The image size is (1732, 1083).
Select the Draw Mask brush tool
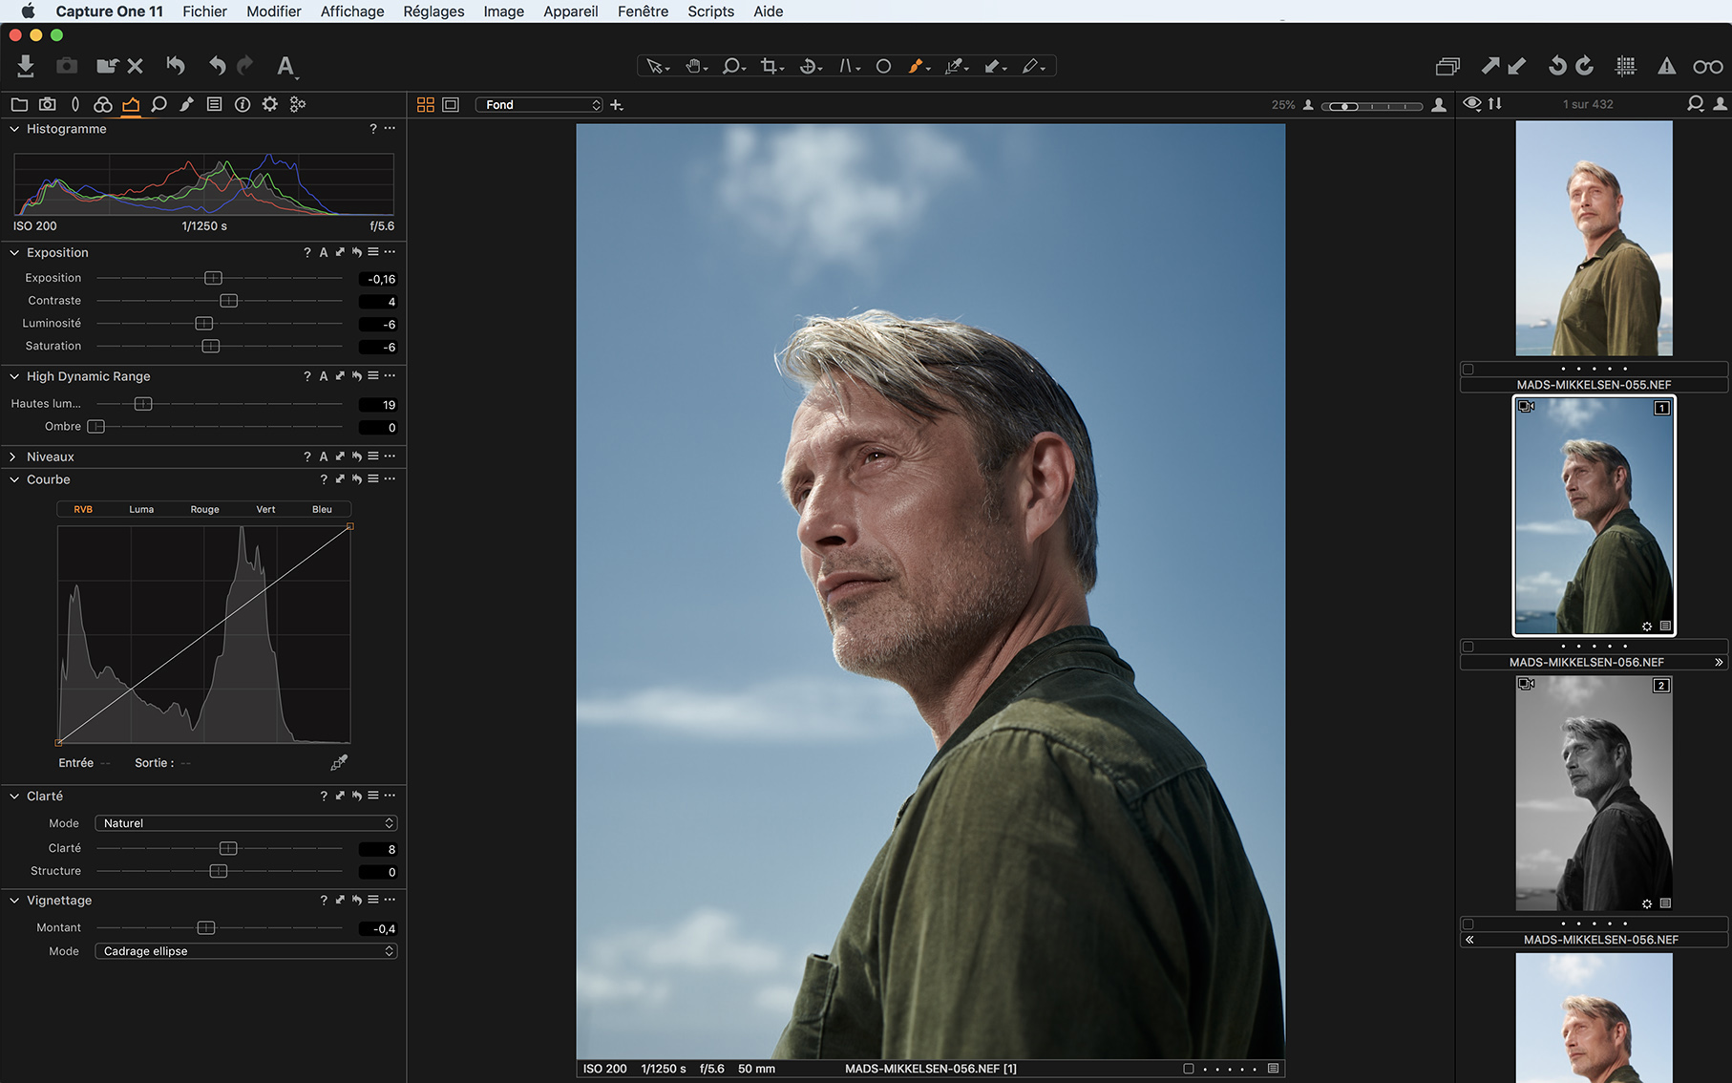point(917,66)
